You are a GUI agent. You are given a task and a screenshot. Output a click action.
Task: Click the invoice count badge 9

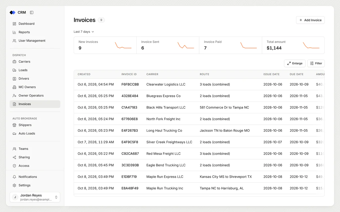coord(101,20)
